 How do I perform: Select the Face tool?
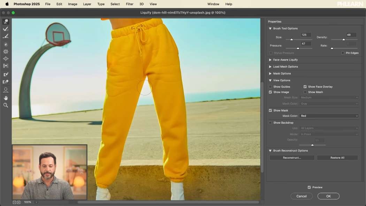[x=6, y=90]
